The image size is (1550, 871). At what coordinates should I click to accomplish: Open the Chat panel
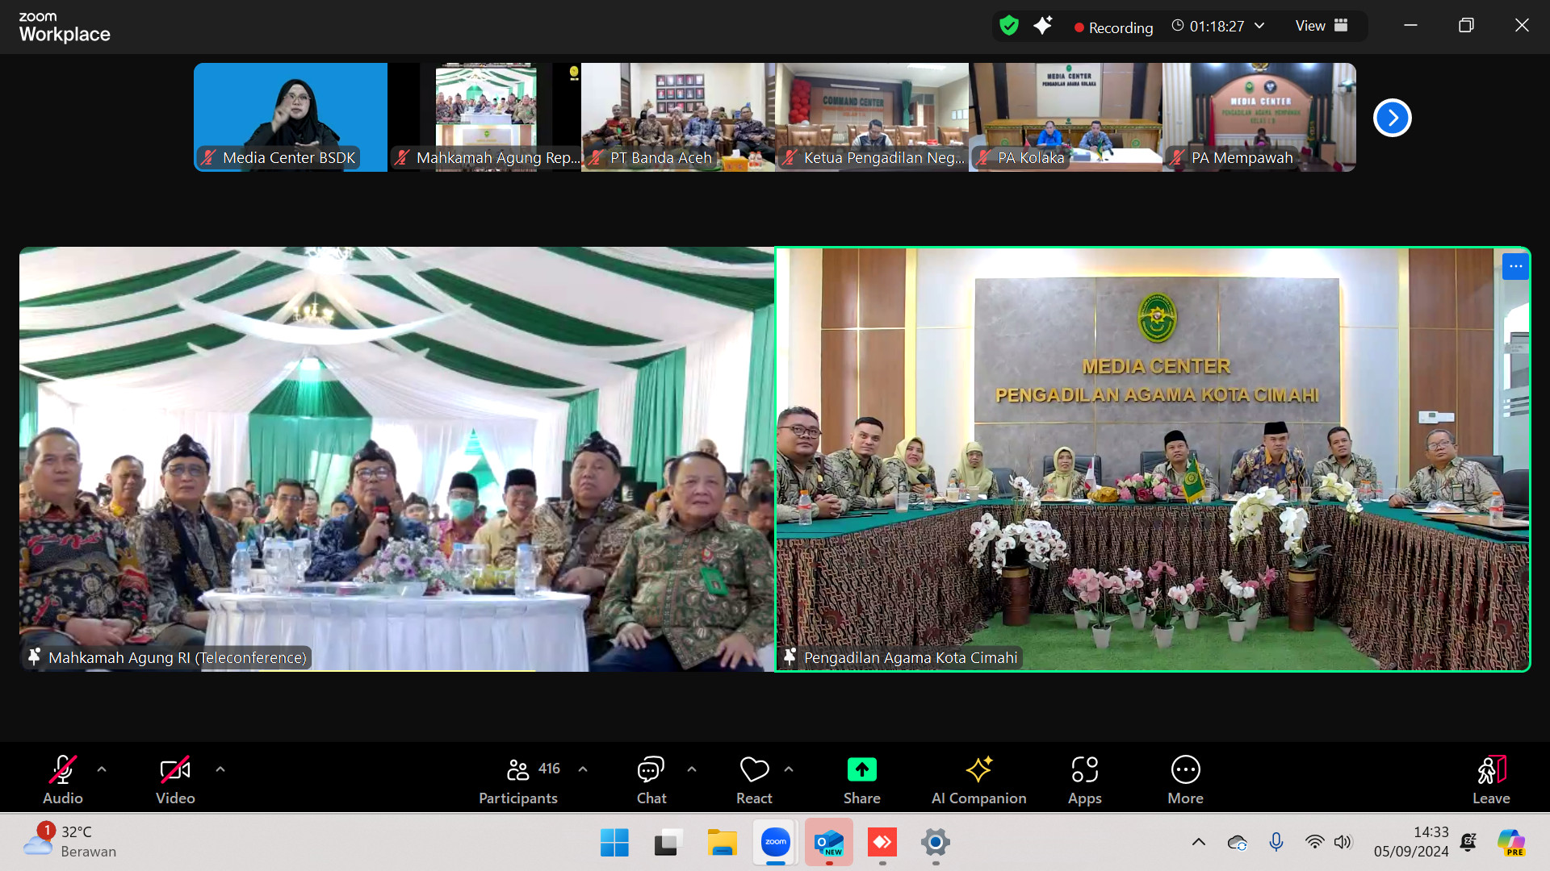pyautogui.click(x=651, y=769)
